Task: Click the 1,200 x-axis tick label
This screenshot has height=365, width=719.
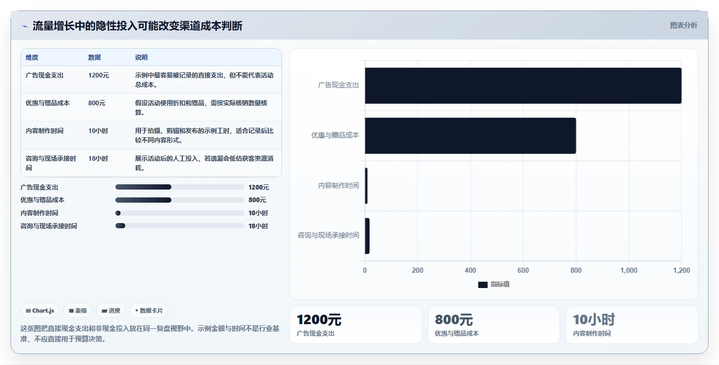Action: click(x=681, y=271)
